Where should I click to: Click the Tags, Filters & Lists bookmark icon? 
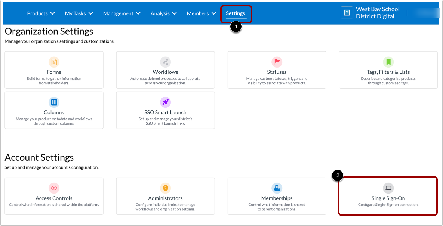[388, 62]
